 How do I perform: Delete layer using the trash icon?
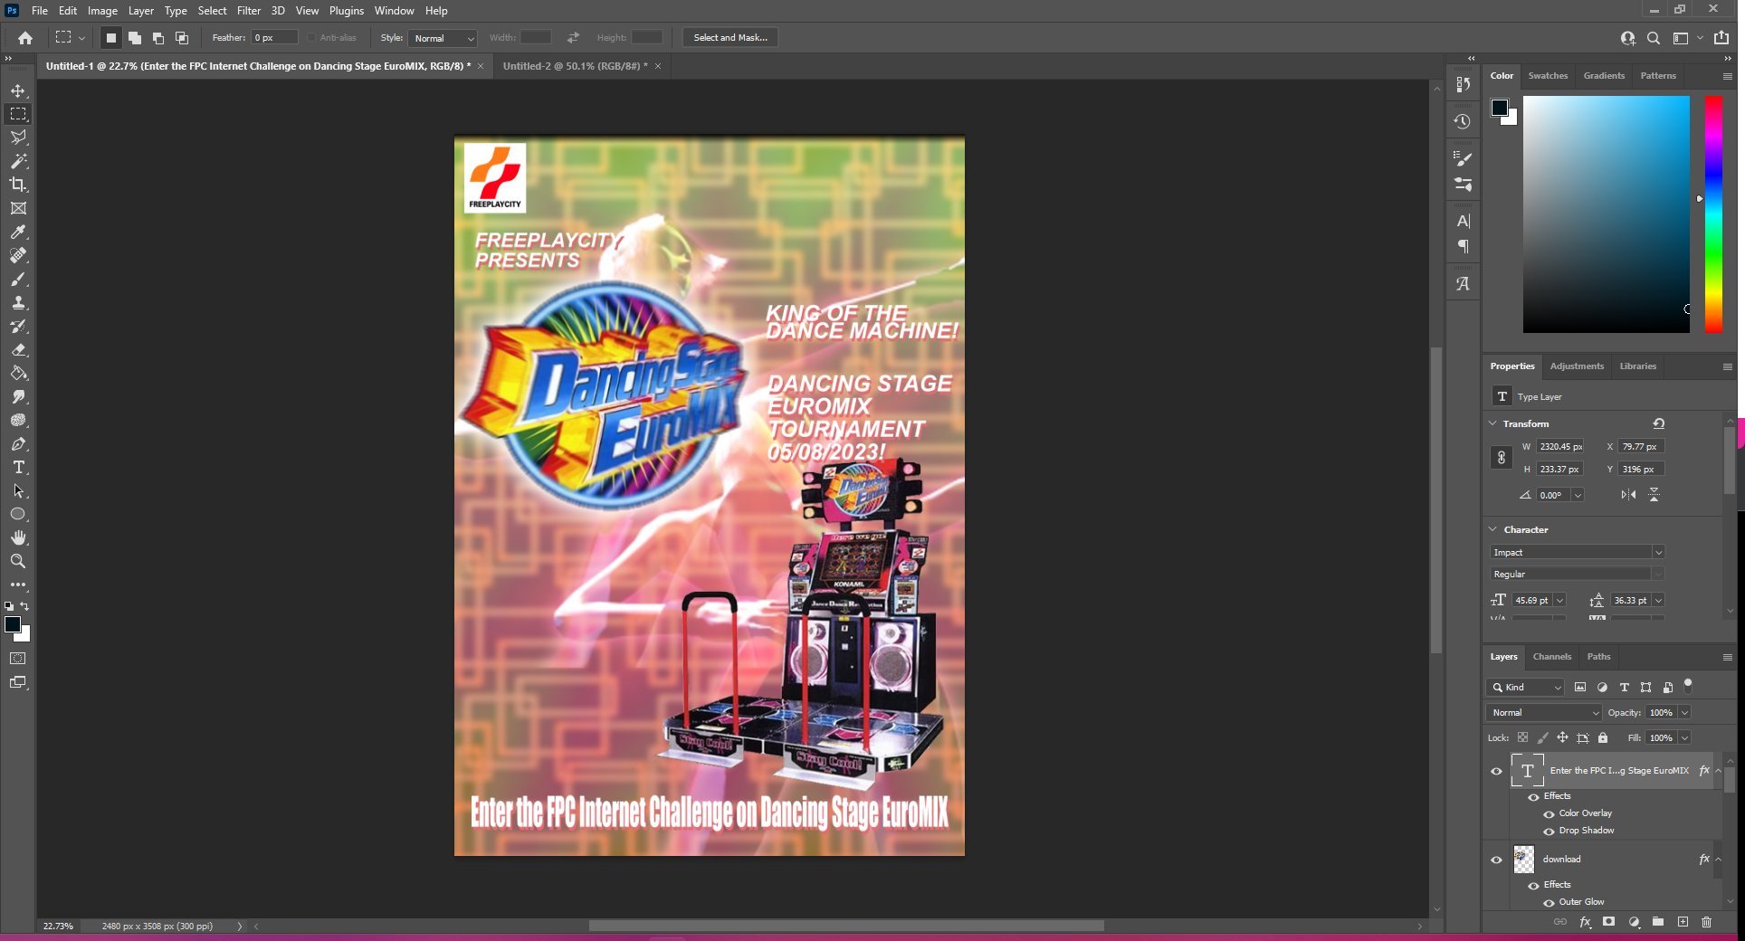1706,922
